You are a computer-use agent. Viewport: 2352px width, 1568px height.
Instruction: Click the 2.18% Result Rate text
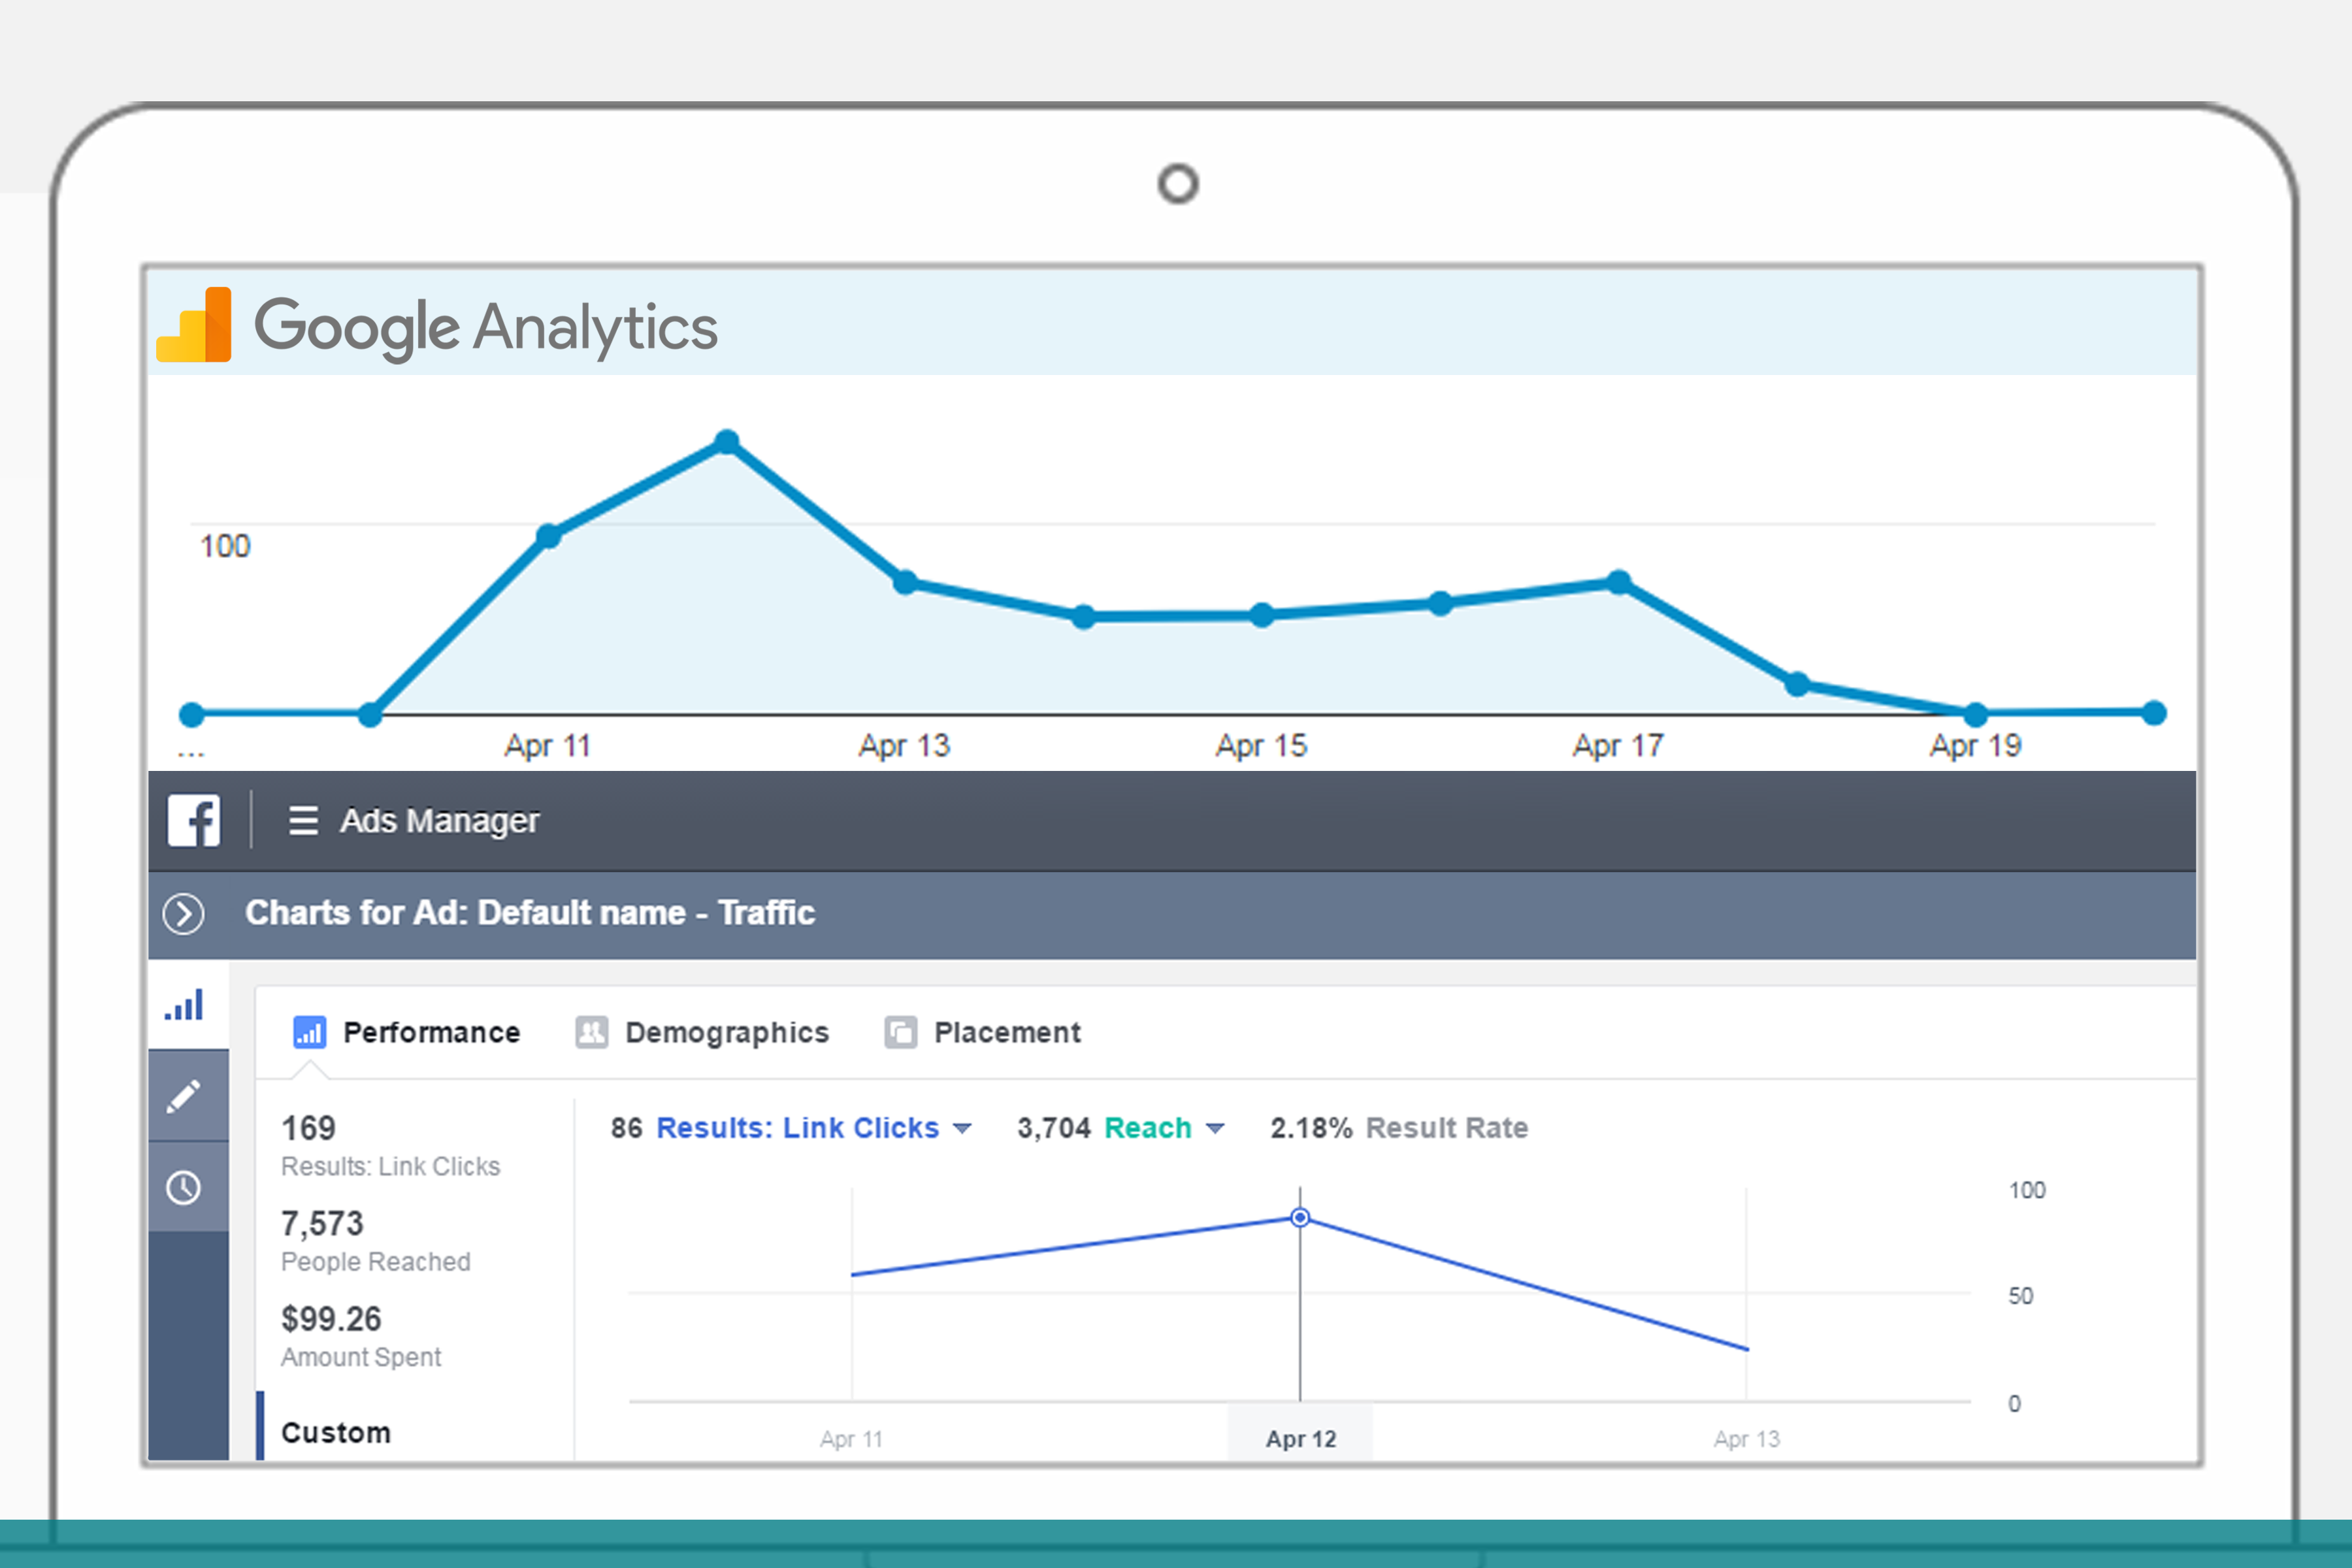point(1399,1128)
